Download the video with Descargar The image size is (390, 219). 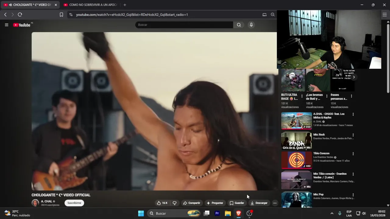tap(259, 203)
